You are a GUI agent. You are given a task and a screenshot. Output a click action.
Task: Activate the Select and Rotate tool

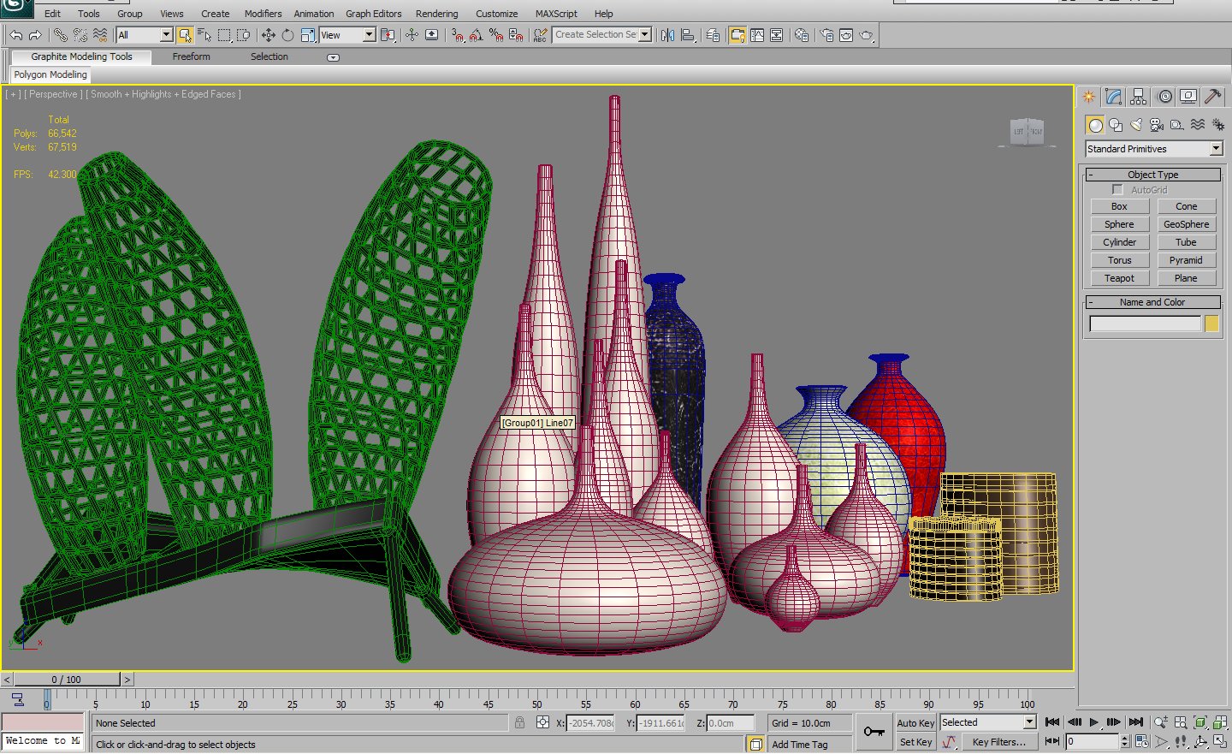pos(288,34)
